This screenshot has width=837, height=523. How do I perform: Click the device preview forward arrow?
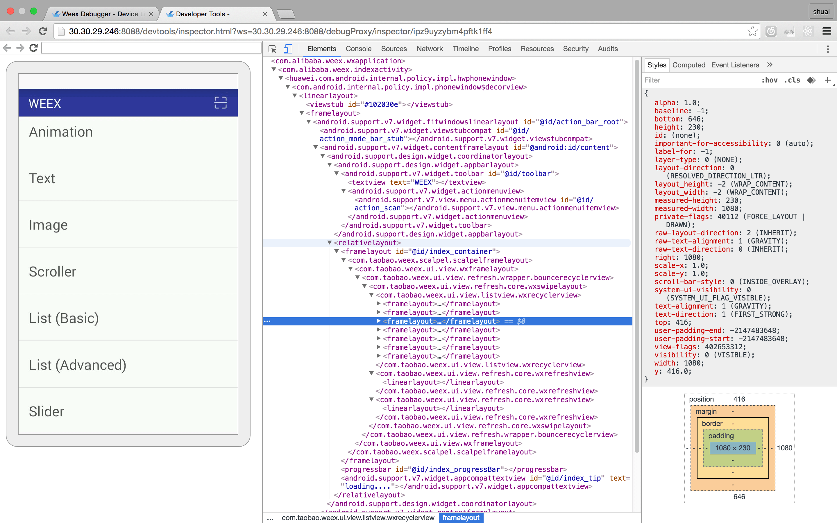pos(20,48)
